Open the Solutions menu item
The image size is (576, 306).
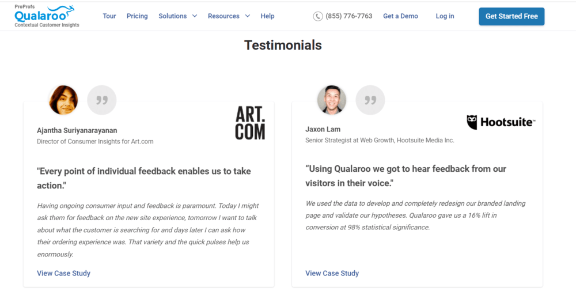pyautogui.click(x=173, y=16)
